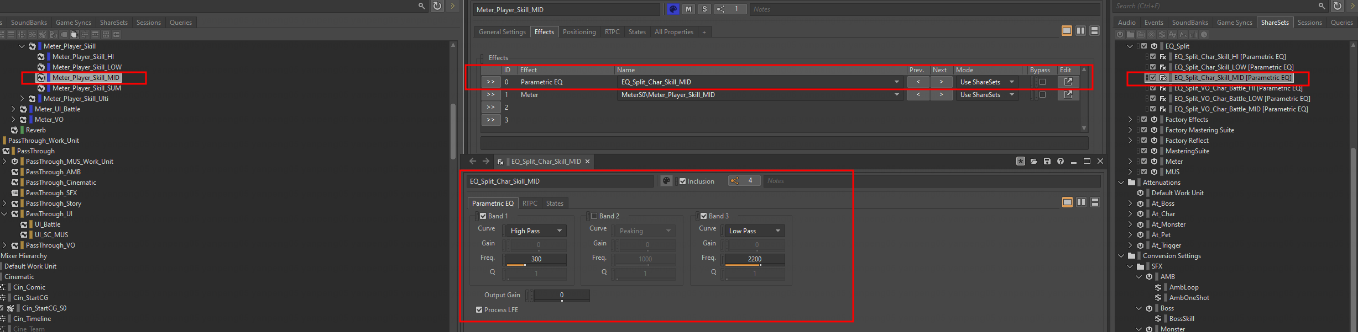Select the clock filter icon in ShareSets toolbar
1358x332 pixels.
1204,34
